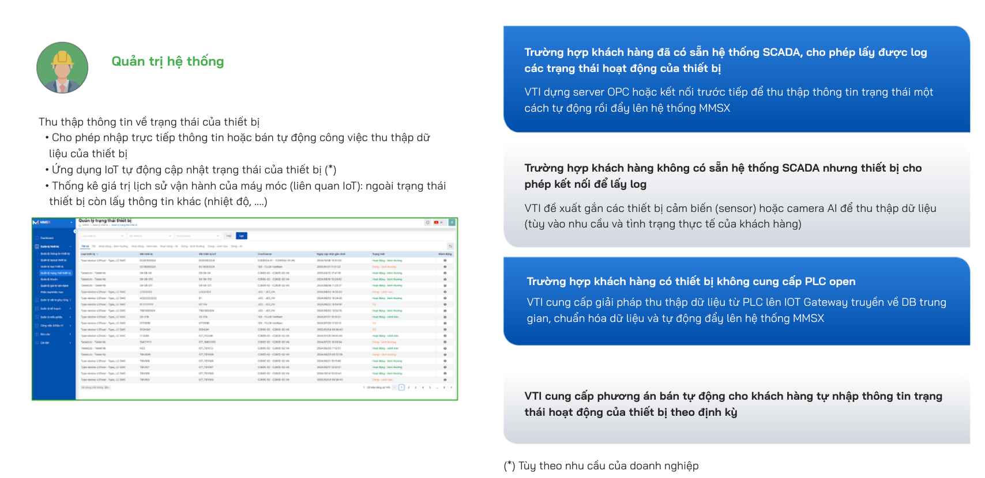Click the user avatar 'A' icon

tap(452, 222)
